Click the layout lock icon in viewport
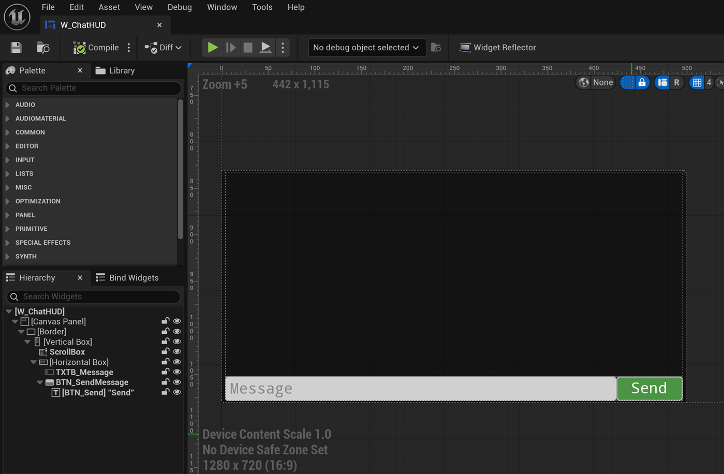Viewport: 724px width, 474px height. point(642,82)
